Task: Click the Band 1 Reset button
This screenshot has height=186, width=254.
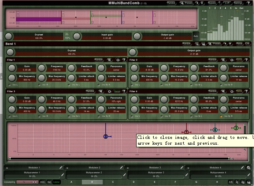Action: click(x=239, y=43)
